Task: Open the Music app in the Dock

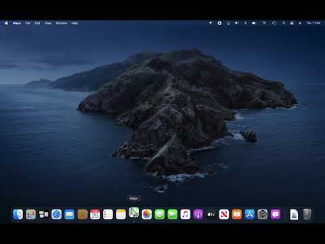Action: pos(186,214)
